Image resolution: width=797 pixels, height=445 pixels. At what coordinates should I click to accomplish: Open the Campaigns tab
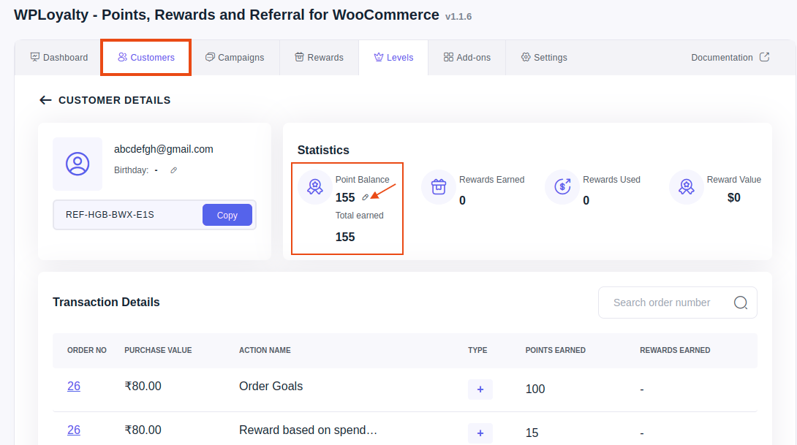pos(235,58)
